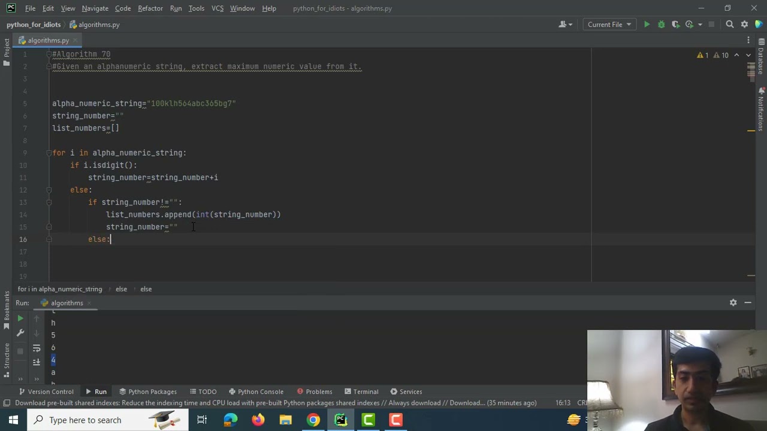Open the TODO tool window
Viewport: 767px width, 431px height.
pyautogui.click(x=203, y=391)
